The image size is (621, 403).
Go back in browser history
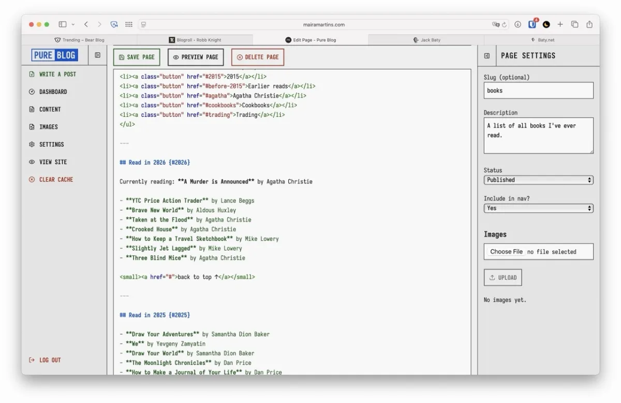tap(86, 24)
